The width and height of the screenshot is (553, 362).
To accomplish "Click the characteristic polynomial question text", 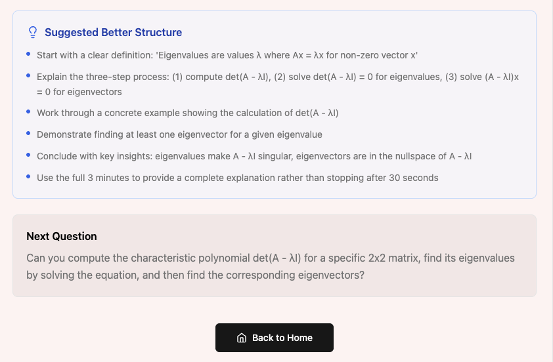I will click(270, 258).
